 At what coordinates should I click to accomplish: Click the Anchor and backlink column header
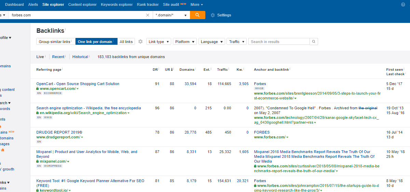coord(271,69)
